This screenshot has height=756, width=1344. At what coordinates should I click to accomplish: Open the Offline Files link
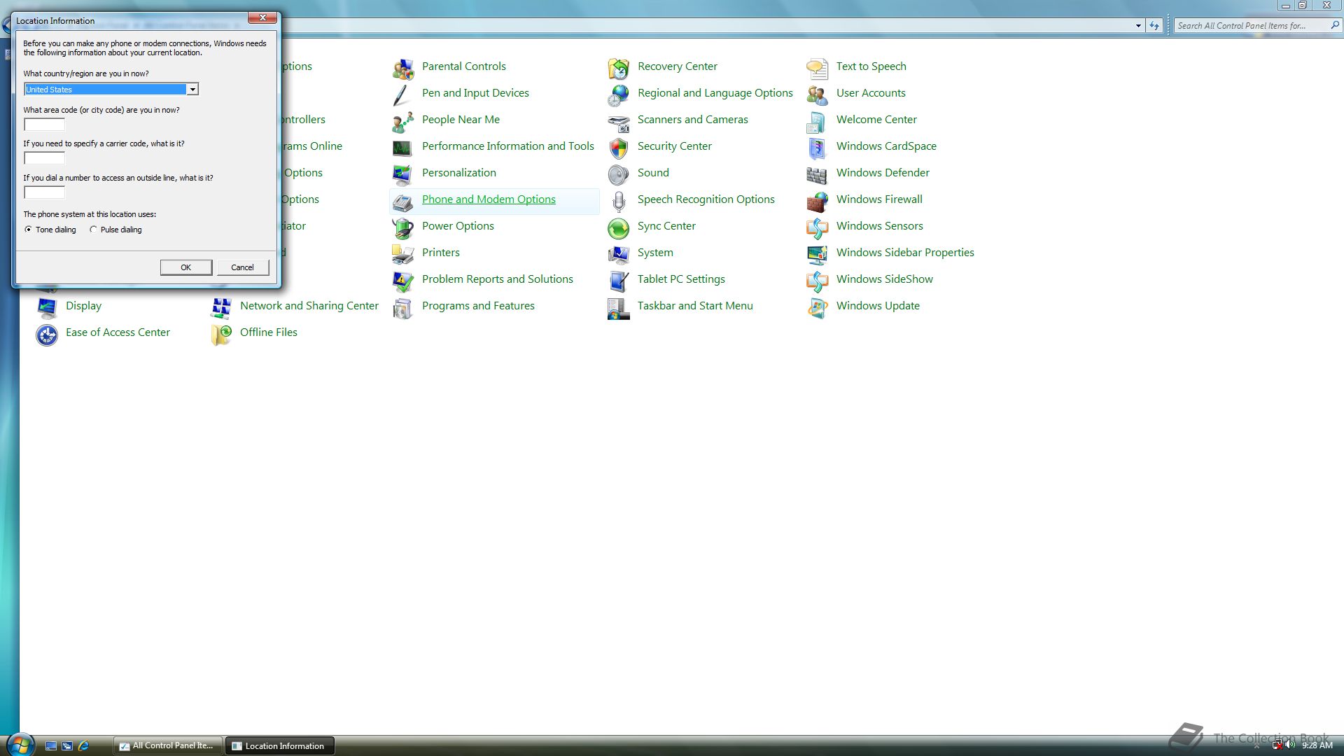[269, 332]
